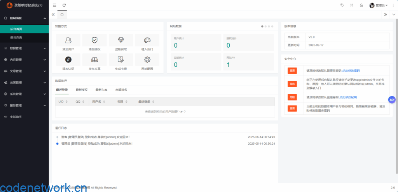Click the 发布文章 book icon
Image resolution: width=398 pixels, height=192 pixels.
(94, 60)
